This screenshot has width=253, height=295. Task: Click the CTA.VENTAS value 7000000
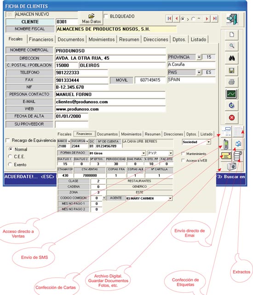90,176
